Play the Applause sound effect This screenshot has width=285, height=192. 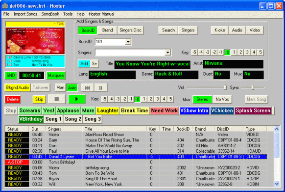[68, 110]
